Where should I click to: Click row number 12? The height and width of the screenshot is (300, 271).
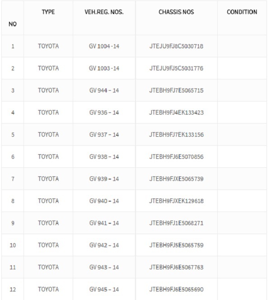coord(13,289)
